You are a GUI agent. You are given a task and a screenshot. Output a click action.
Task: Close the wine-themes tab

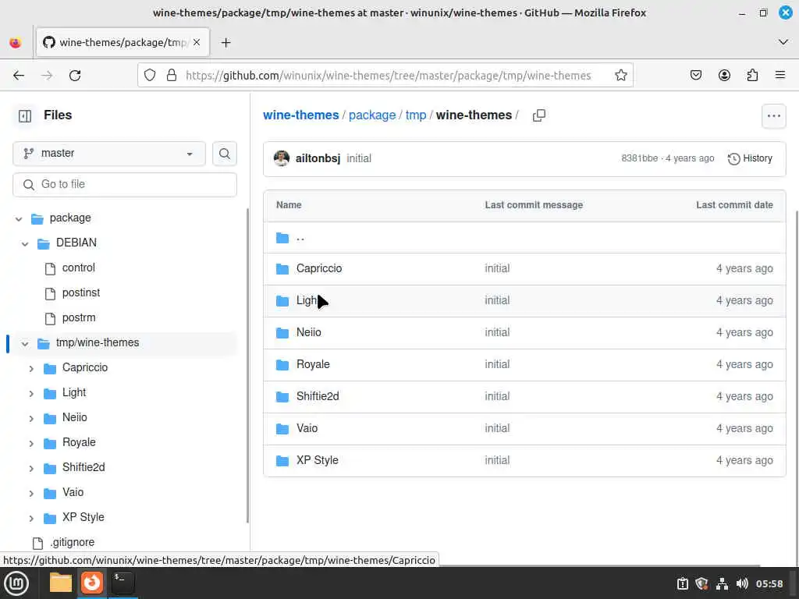[197, 42]
